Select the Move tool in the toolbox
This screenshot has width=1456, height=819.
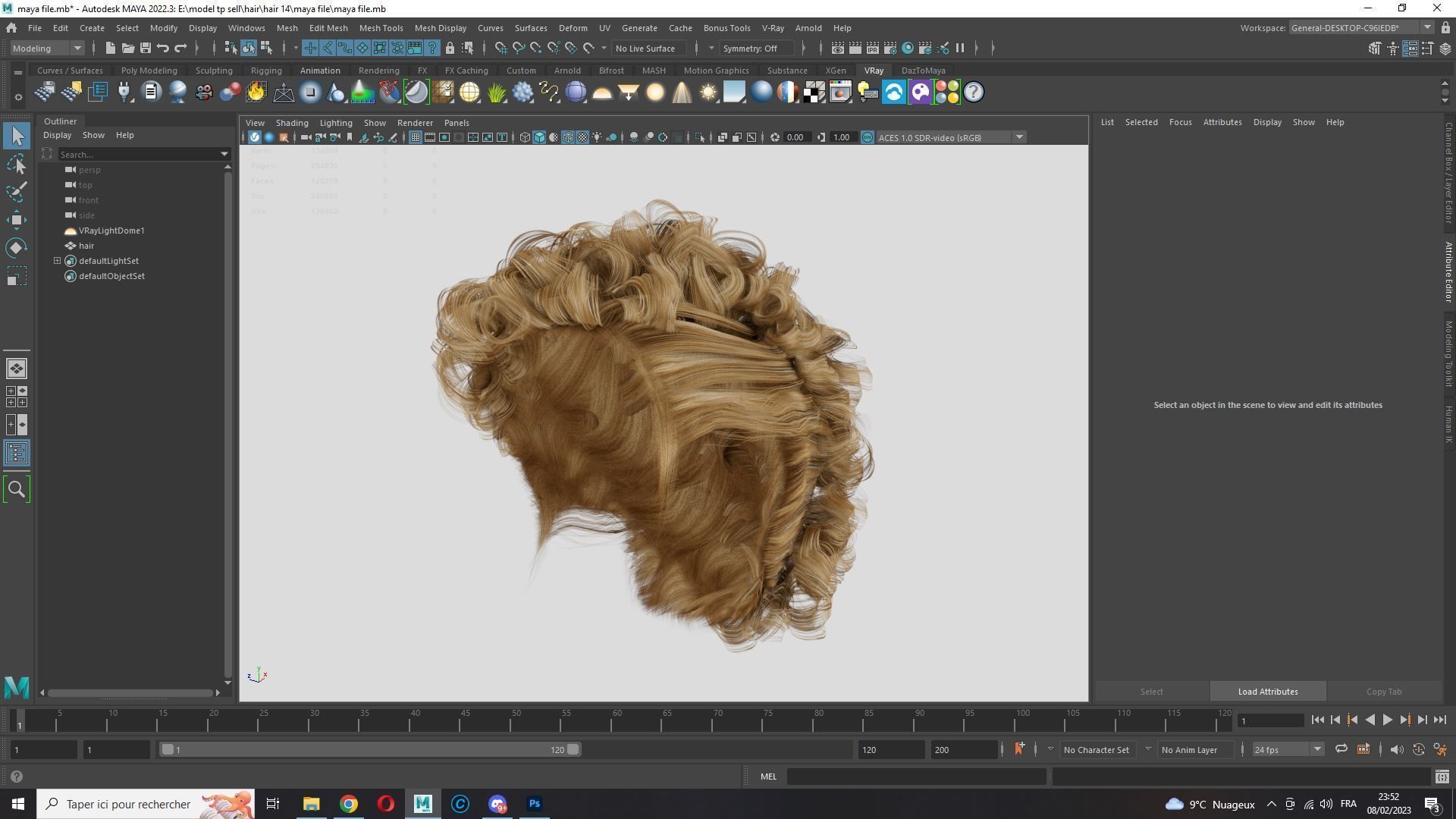click(x=17, y=220)
